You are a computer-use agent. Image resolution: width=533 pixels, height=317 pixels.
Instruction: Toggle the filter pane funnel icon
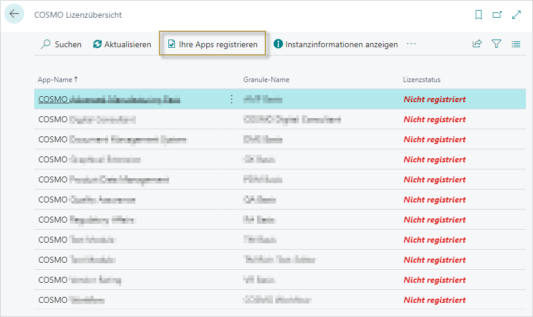click(x=496, y=44)
